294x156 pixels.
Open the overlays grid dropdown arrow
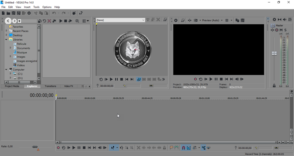pos(231,20)
